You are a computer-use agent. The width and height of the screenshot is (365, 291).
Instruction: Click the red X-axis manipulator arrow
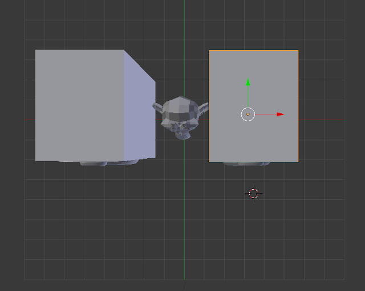pos(280,114)
